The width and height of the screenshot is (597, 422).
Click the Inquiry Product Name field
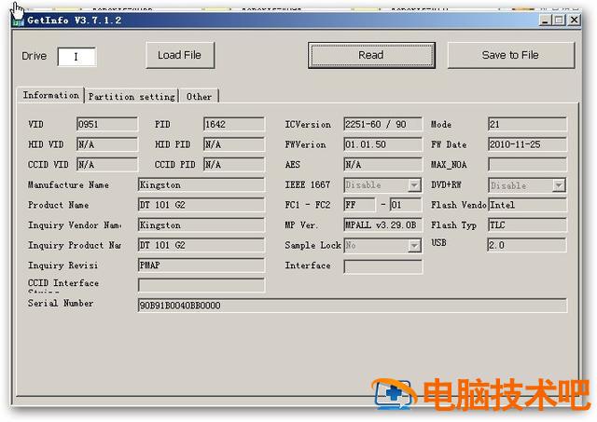tap(201, 245)
